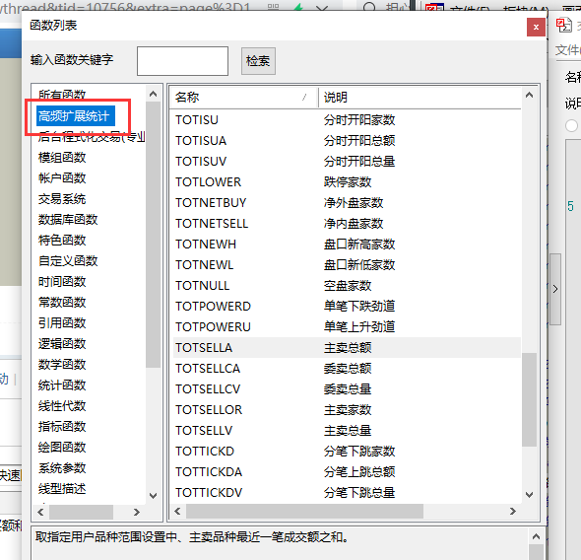Click category list scroll-left arrow
The width and height of the screenshot is (581, 560).
click(x=40, y=512)
